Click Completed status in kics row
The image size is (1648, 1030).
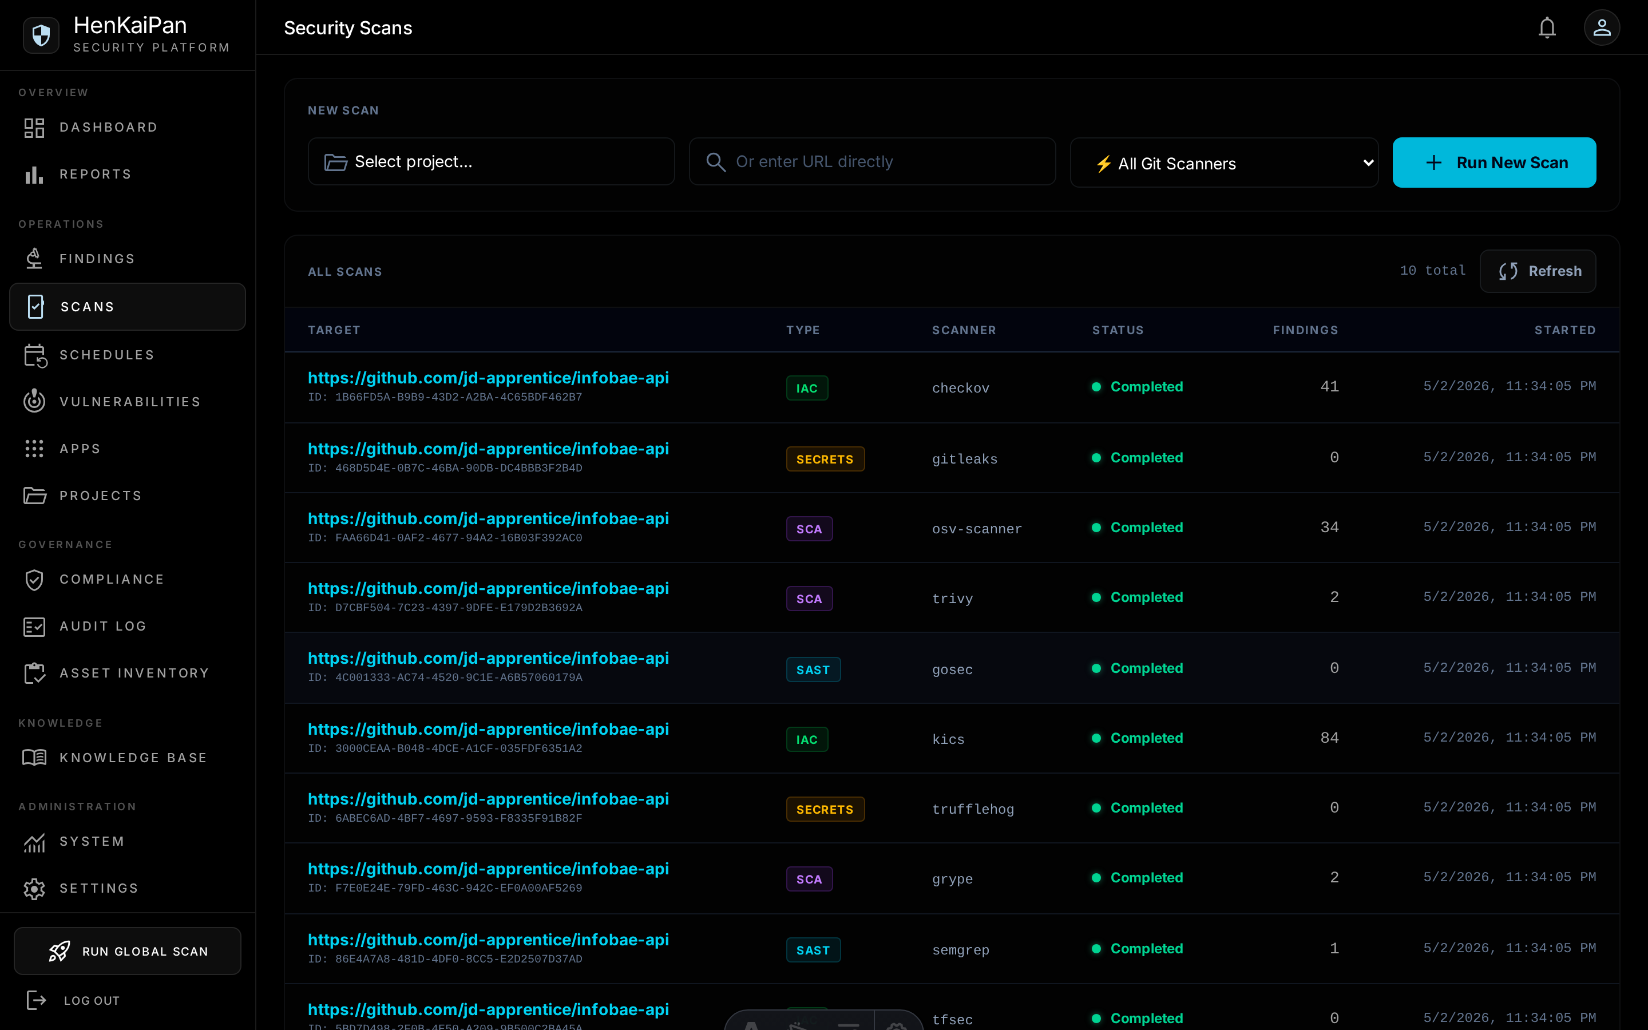(x=1137, y=738)
